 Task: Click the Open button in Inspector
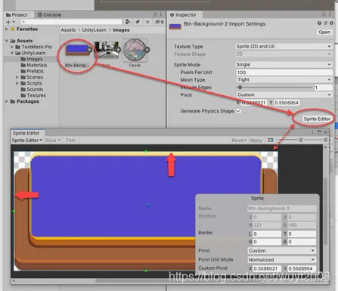click(324, 33)
